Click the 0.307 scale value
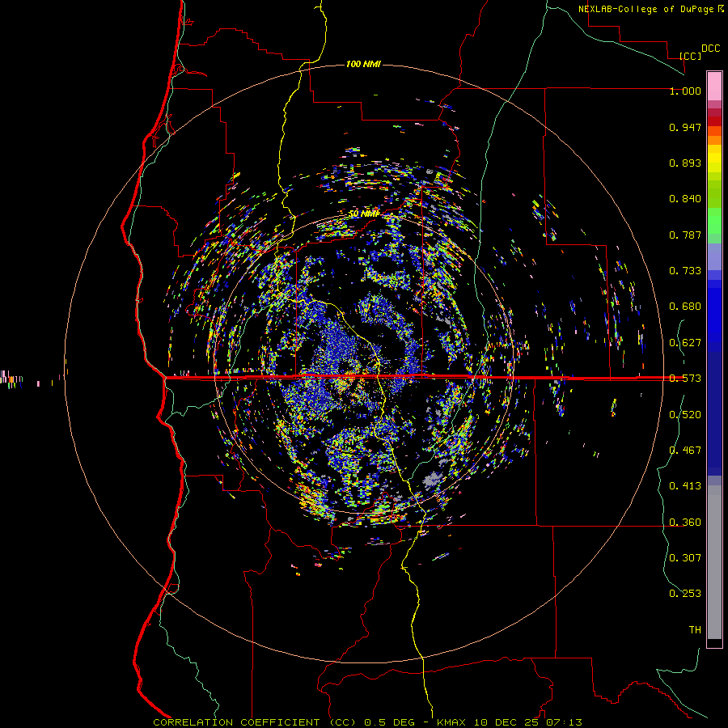 pos(685,558)
